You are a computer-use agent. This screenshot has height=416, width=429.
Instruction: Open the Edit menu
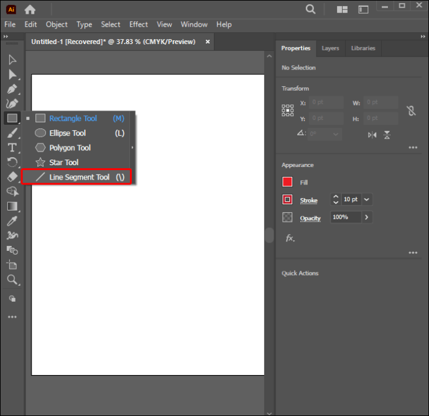[x=30, y=25]
